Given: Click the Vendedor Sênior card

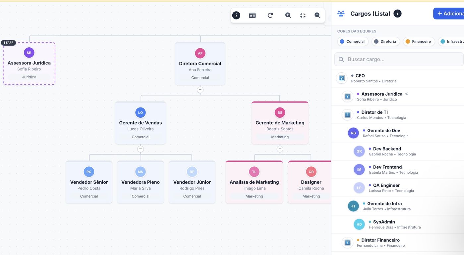Looking at the screenshot, I should [x=89, y=182].
